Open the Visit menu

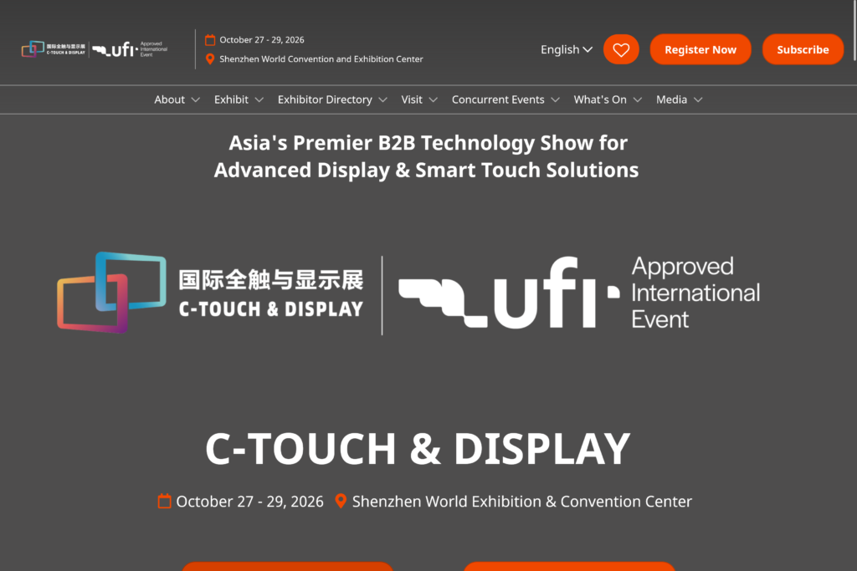click(x=419, y=99)
